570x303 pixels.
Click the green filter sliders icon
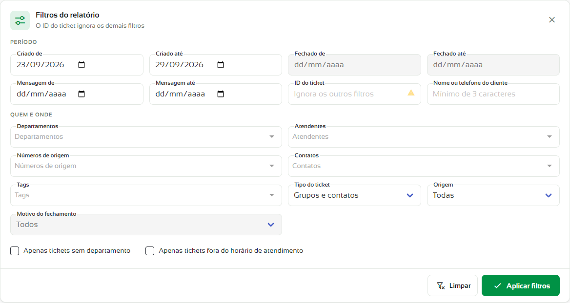20,20
